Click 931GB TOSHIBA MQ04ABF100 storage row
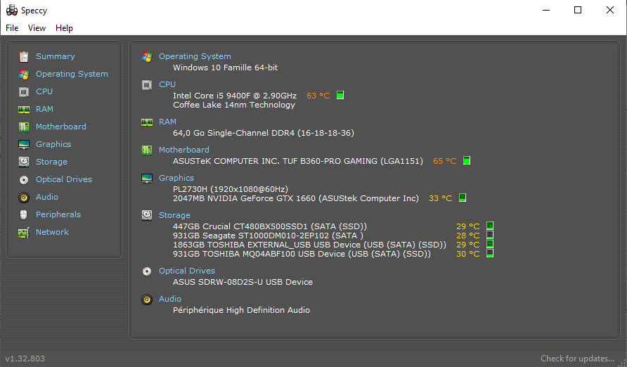Viewport: 627px width, 367px height. tap(302, 254)
